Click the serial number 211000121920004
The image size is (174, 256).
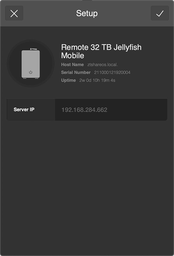[x=112, y=73]
